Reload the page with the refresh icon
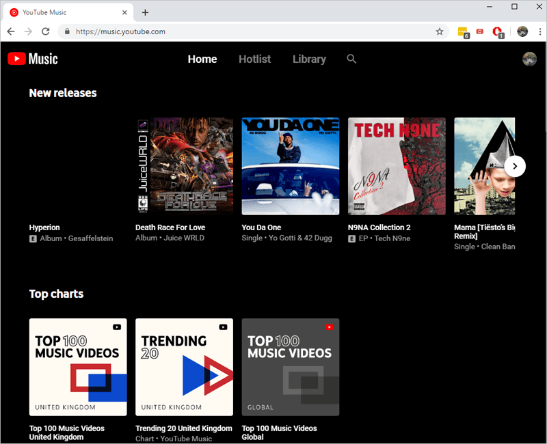547x444 pixels. [x=46, y=31]
